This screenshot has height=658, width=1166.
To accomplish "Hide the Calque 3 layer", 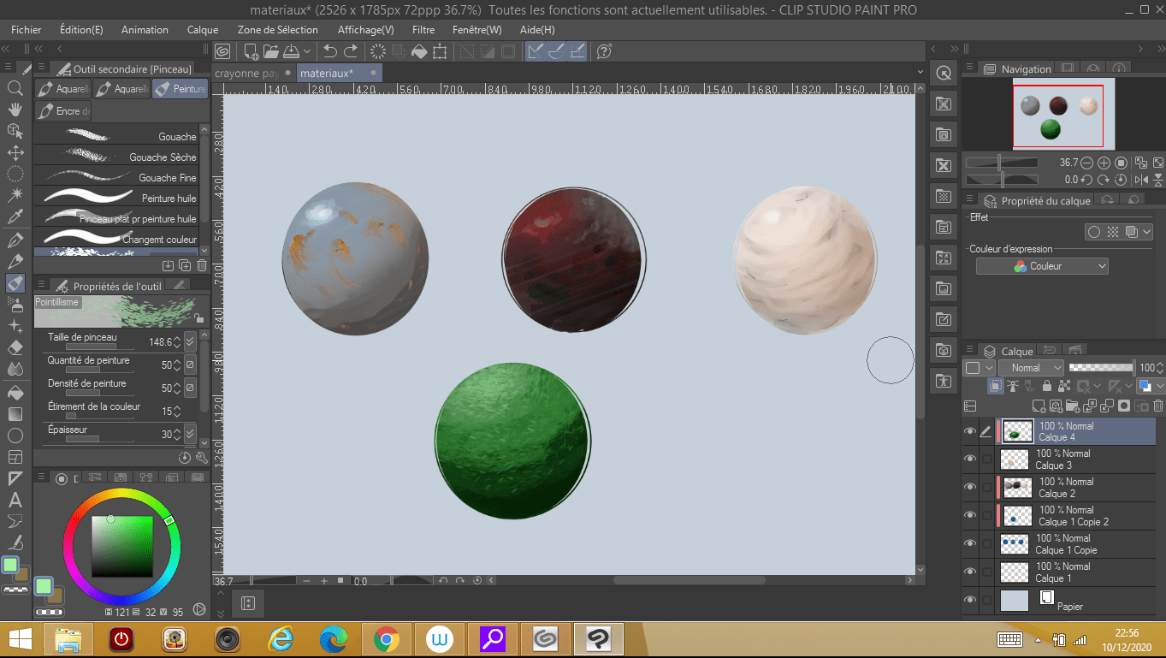I will click(969, 459).
